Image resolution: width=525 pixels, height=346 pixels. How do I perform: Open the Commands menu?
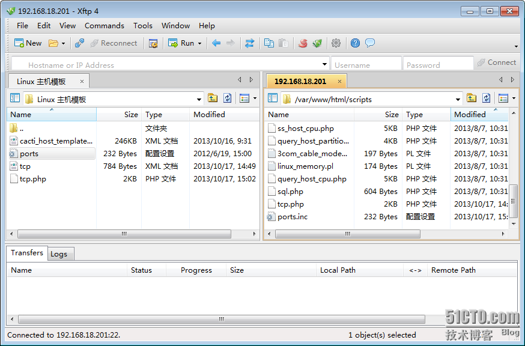(x=105, y=25)
